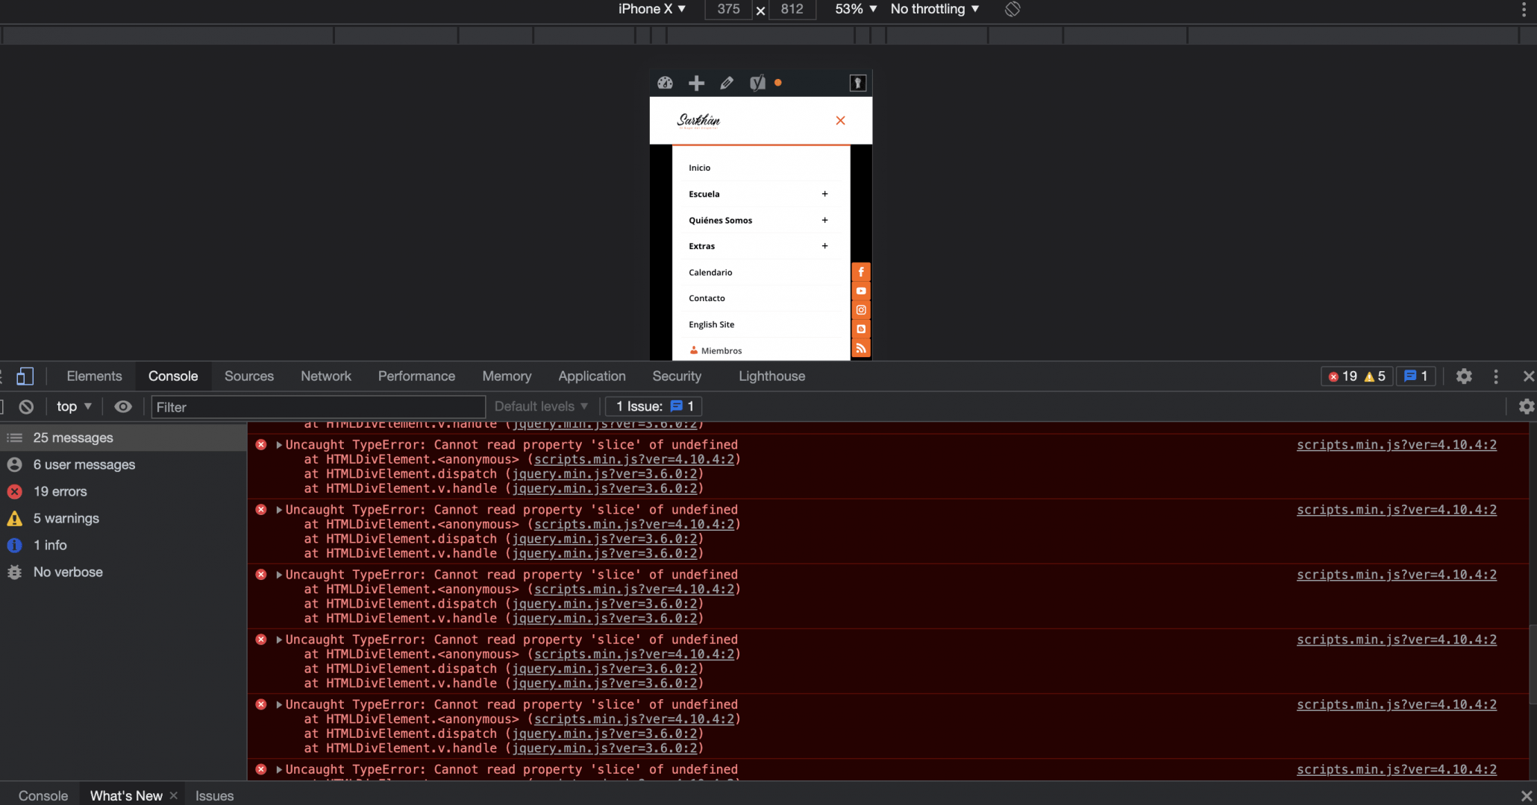Screen dimensions: 1537x805
Task: Select 19 errors filter in sidebar
Action: pos(123,491)
